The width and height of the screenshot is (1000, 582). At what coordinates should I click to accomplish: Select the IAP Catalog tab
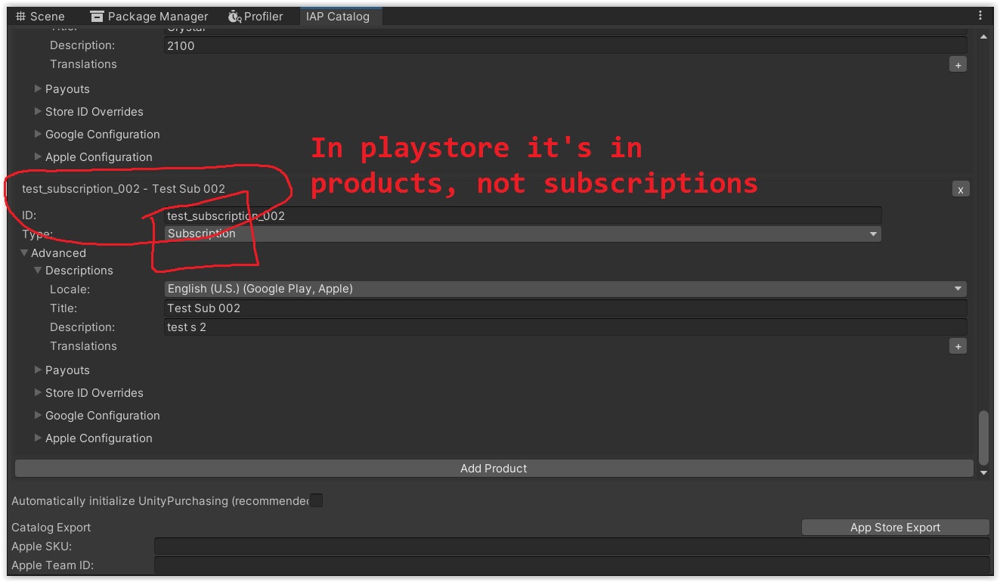click(x=340, y=15)
